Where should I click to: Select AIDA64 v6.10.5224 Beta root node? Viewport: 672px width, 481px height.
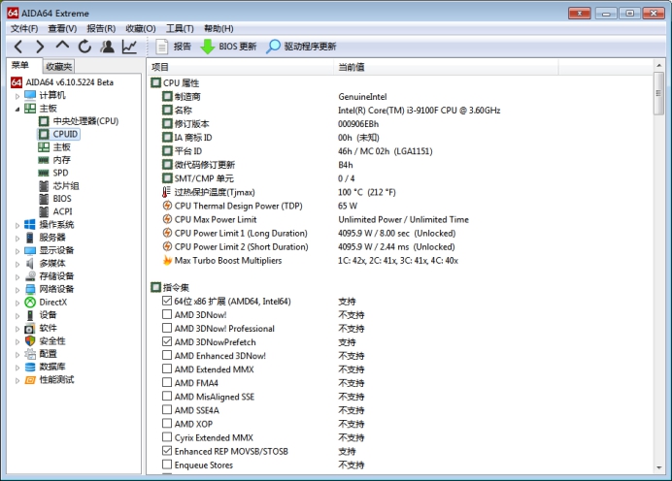coord(62,82)
